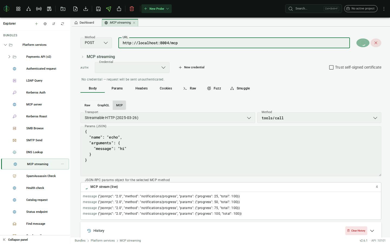Image resolution: width=390 pixels, height=244 pixels.
Task: Click the SMB Browse server icon
Action: [15, 128]
